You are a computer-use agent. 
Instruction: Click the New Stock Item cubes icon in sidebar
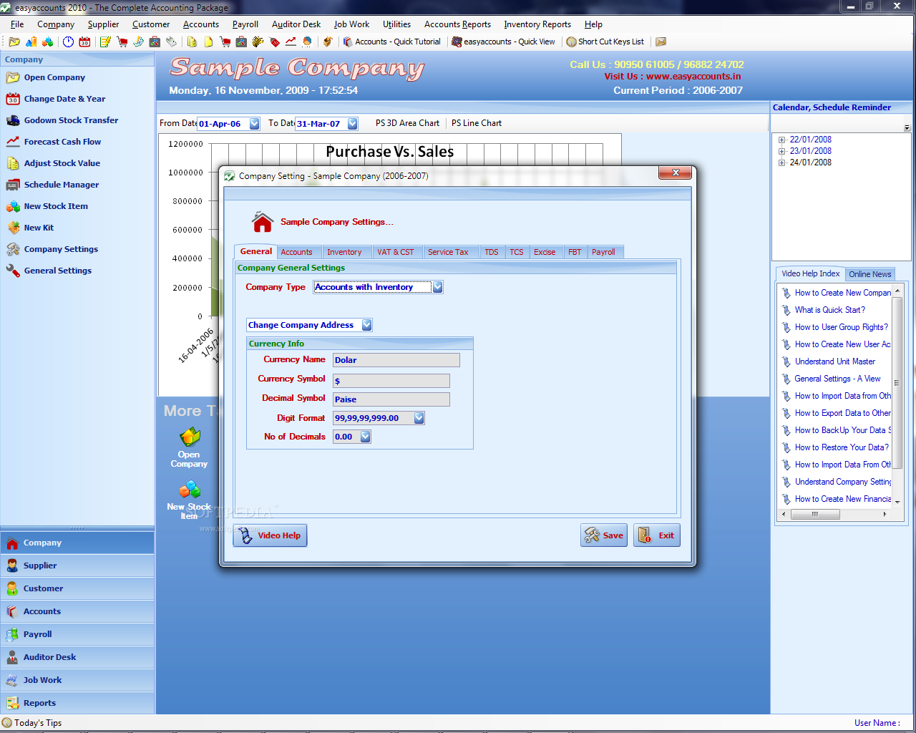13,206
